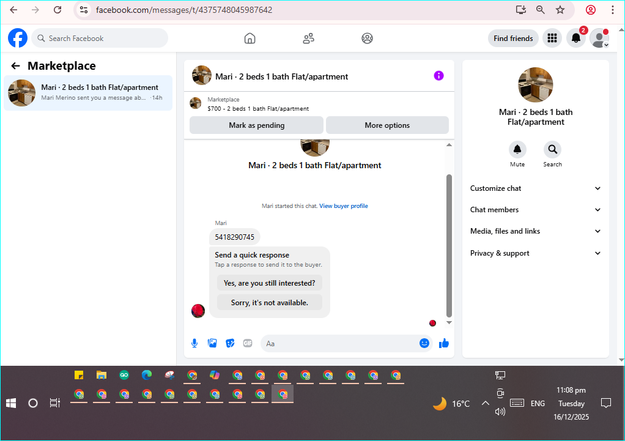
Task: Open the account profile avatar menu
Action: pyautogui.click(x=599, y=39)
